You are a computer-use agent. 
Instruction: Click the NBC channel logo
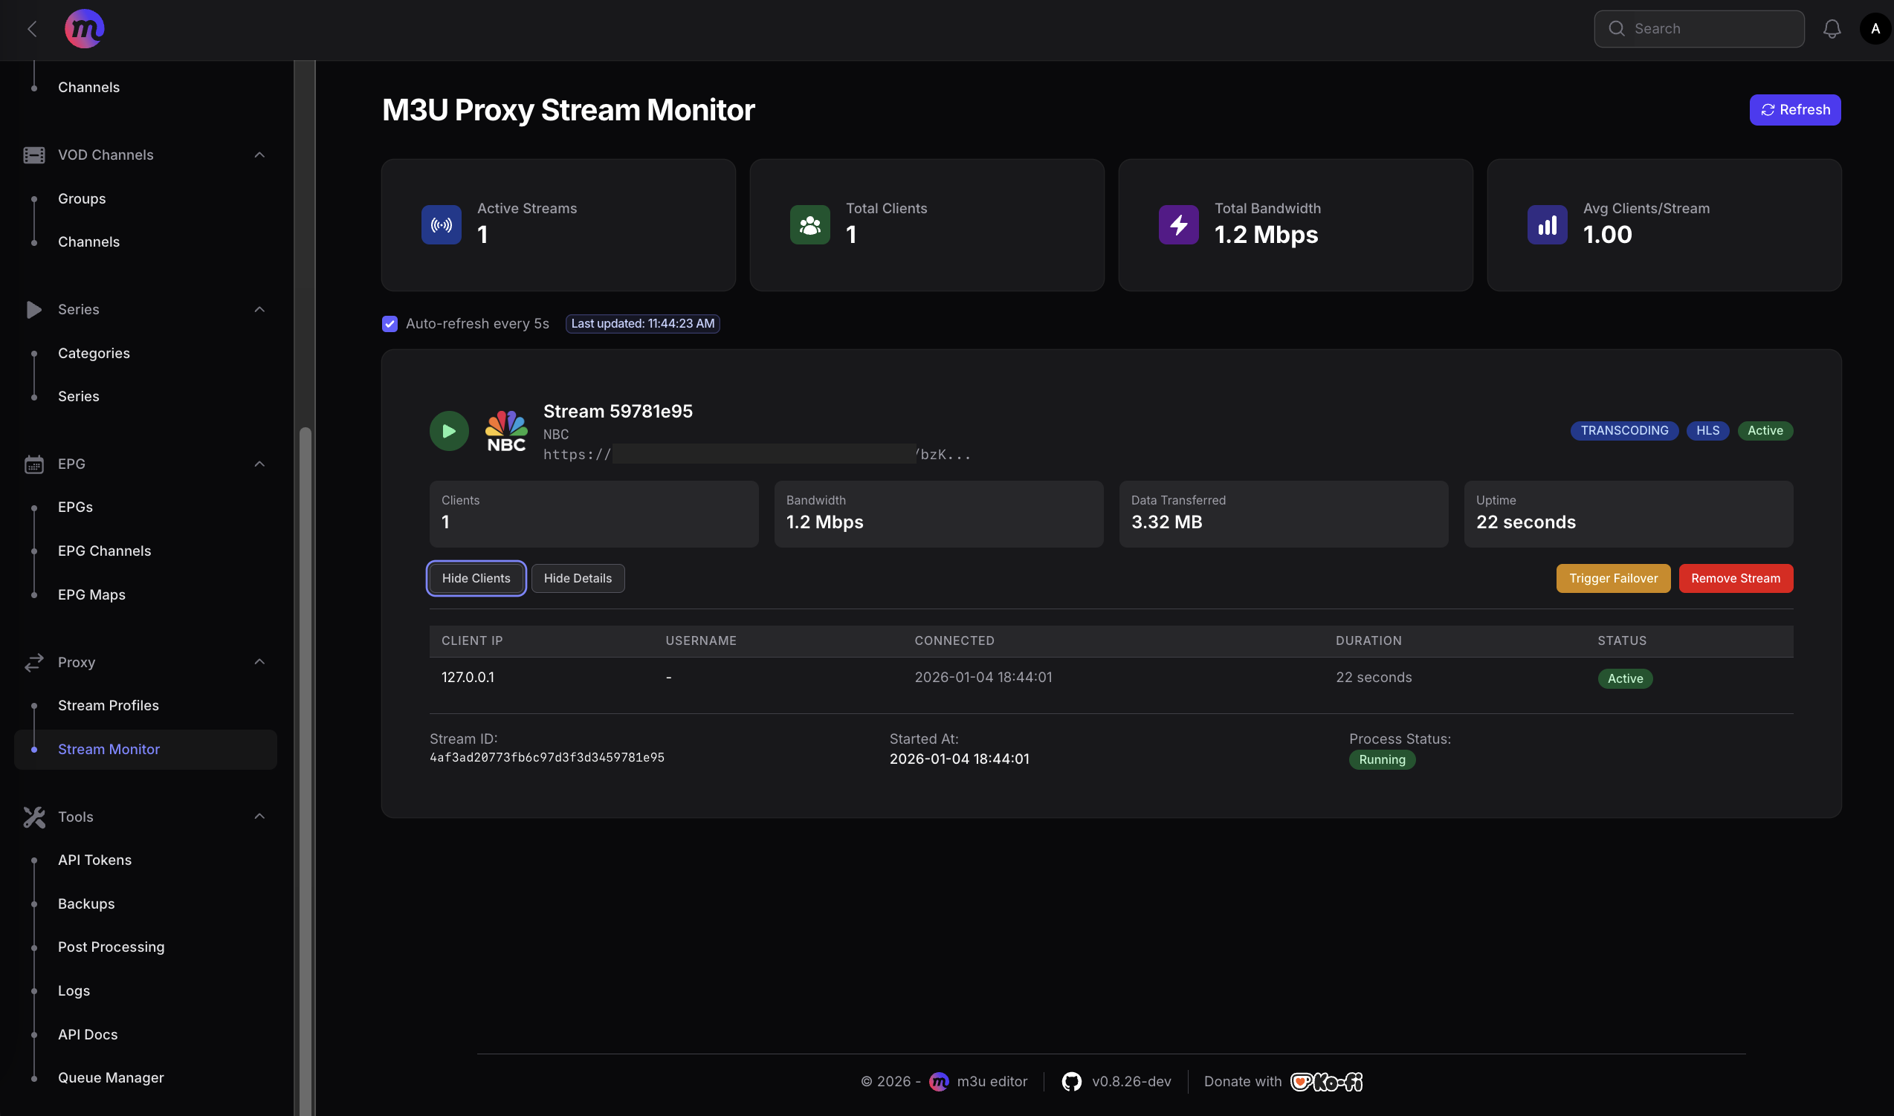click(505, 430)
